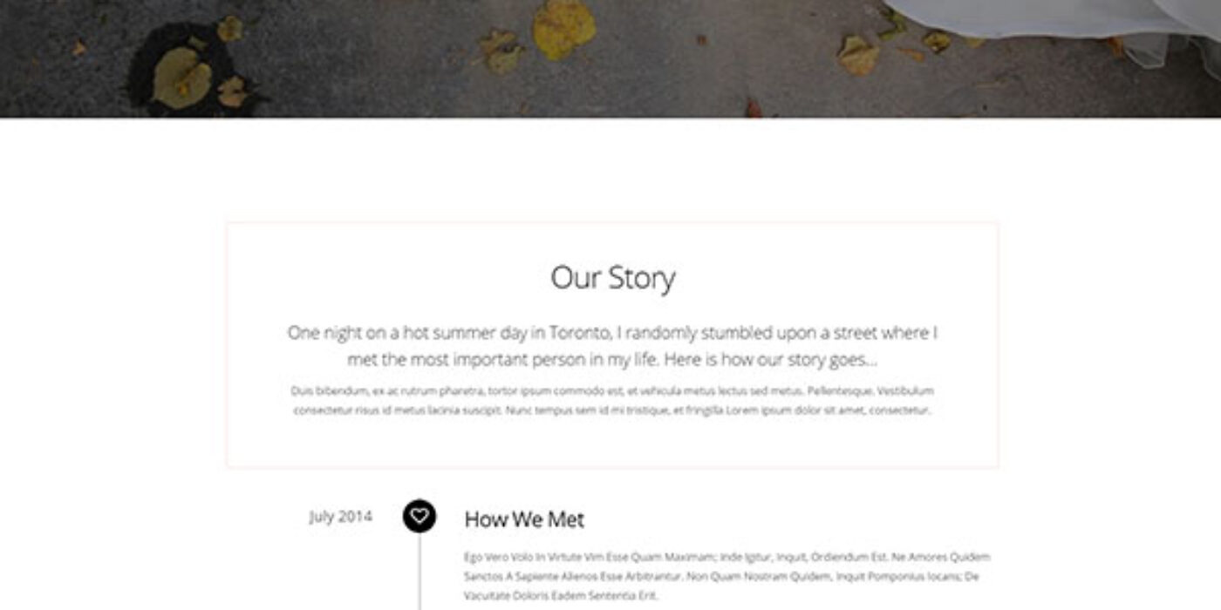Click the word "Met" in the timeline heading

click(x=566, y=520)
